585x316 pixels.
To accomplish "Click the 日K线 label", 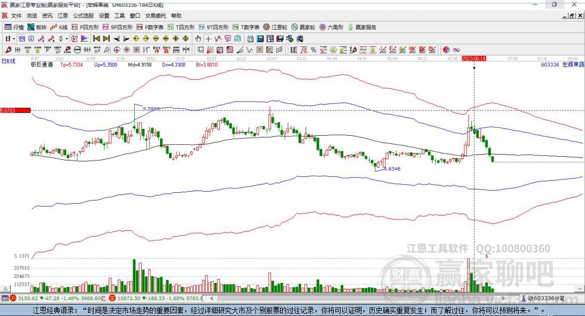I will (x=8, y=61).
